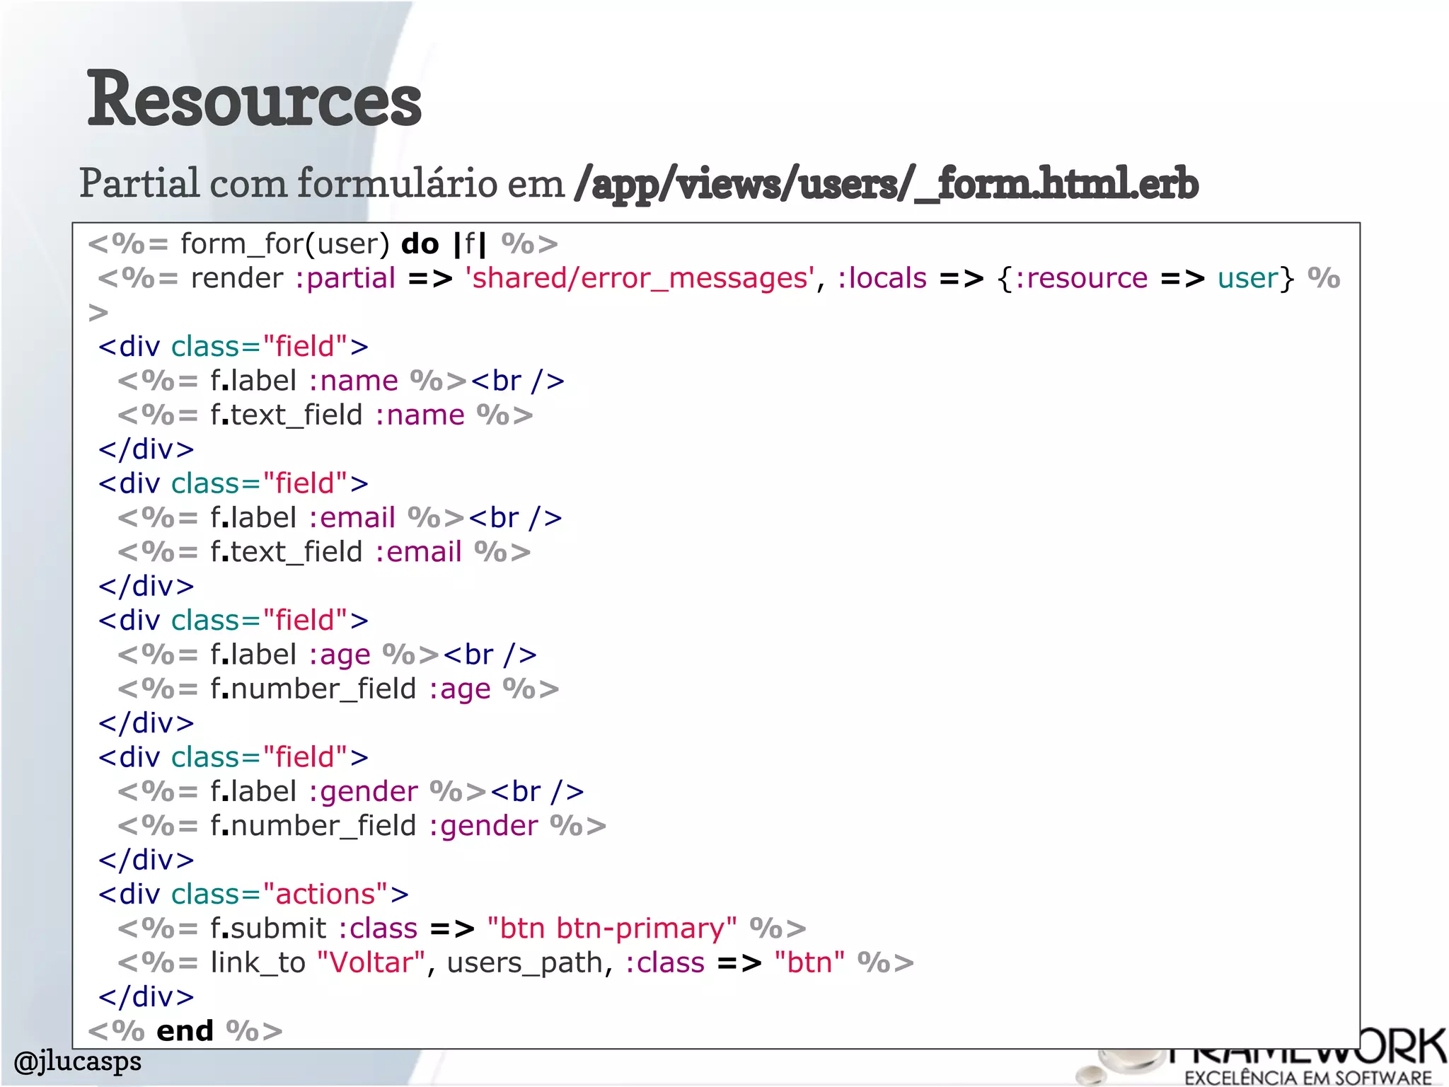This screenshot has height=1087, width=1449.
Task: Click the "Voltar" string in link_to line
Action: pyautogui.click(x=371, y=962)
